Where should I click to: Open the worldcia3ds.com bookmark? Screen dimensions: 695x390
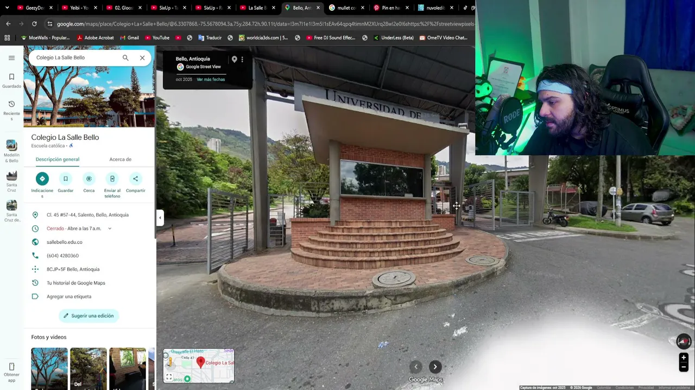263,38
